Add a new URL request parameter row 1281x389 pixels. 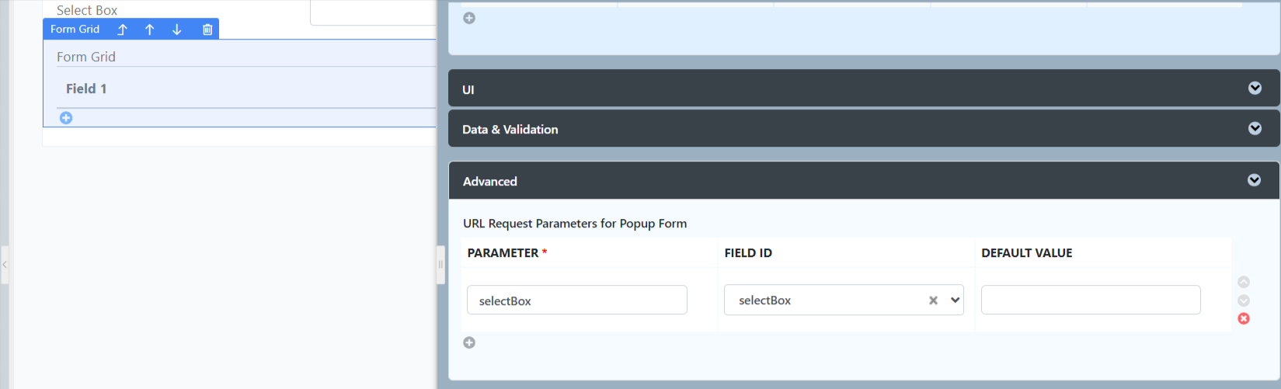tap(469, 342)
